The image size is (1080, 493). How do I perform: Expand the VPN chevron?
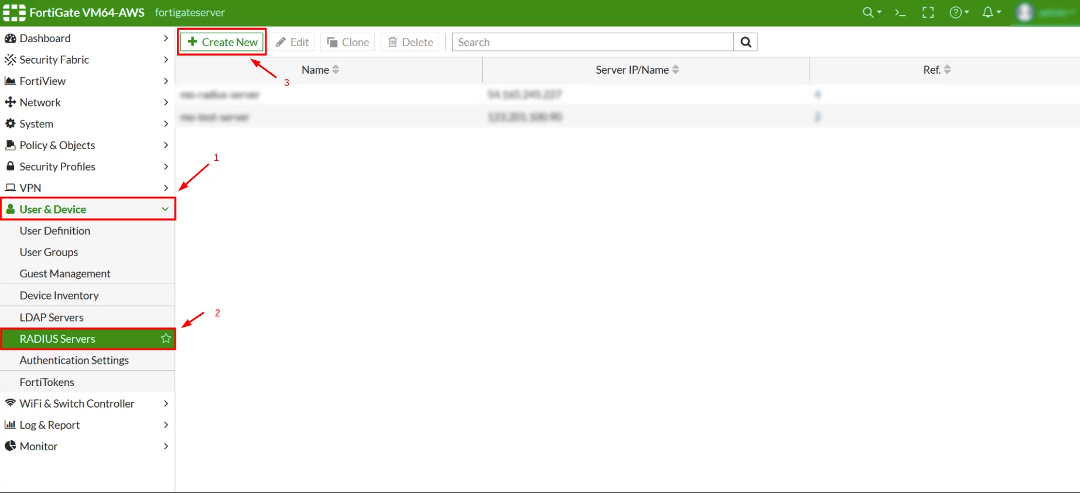166,188
